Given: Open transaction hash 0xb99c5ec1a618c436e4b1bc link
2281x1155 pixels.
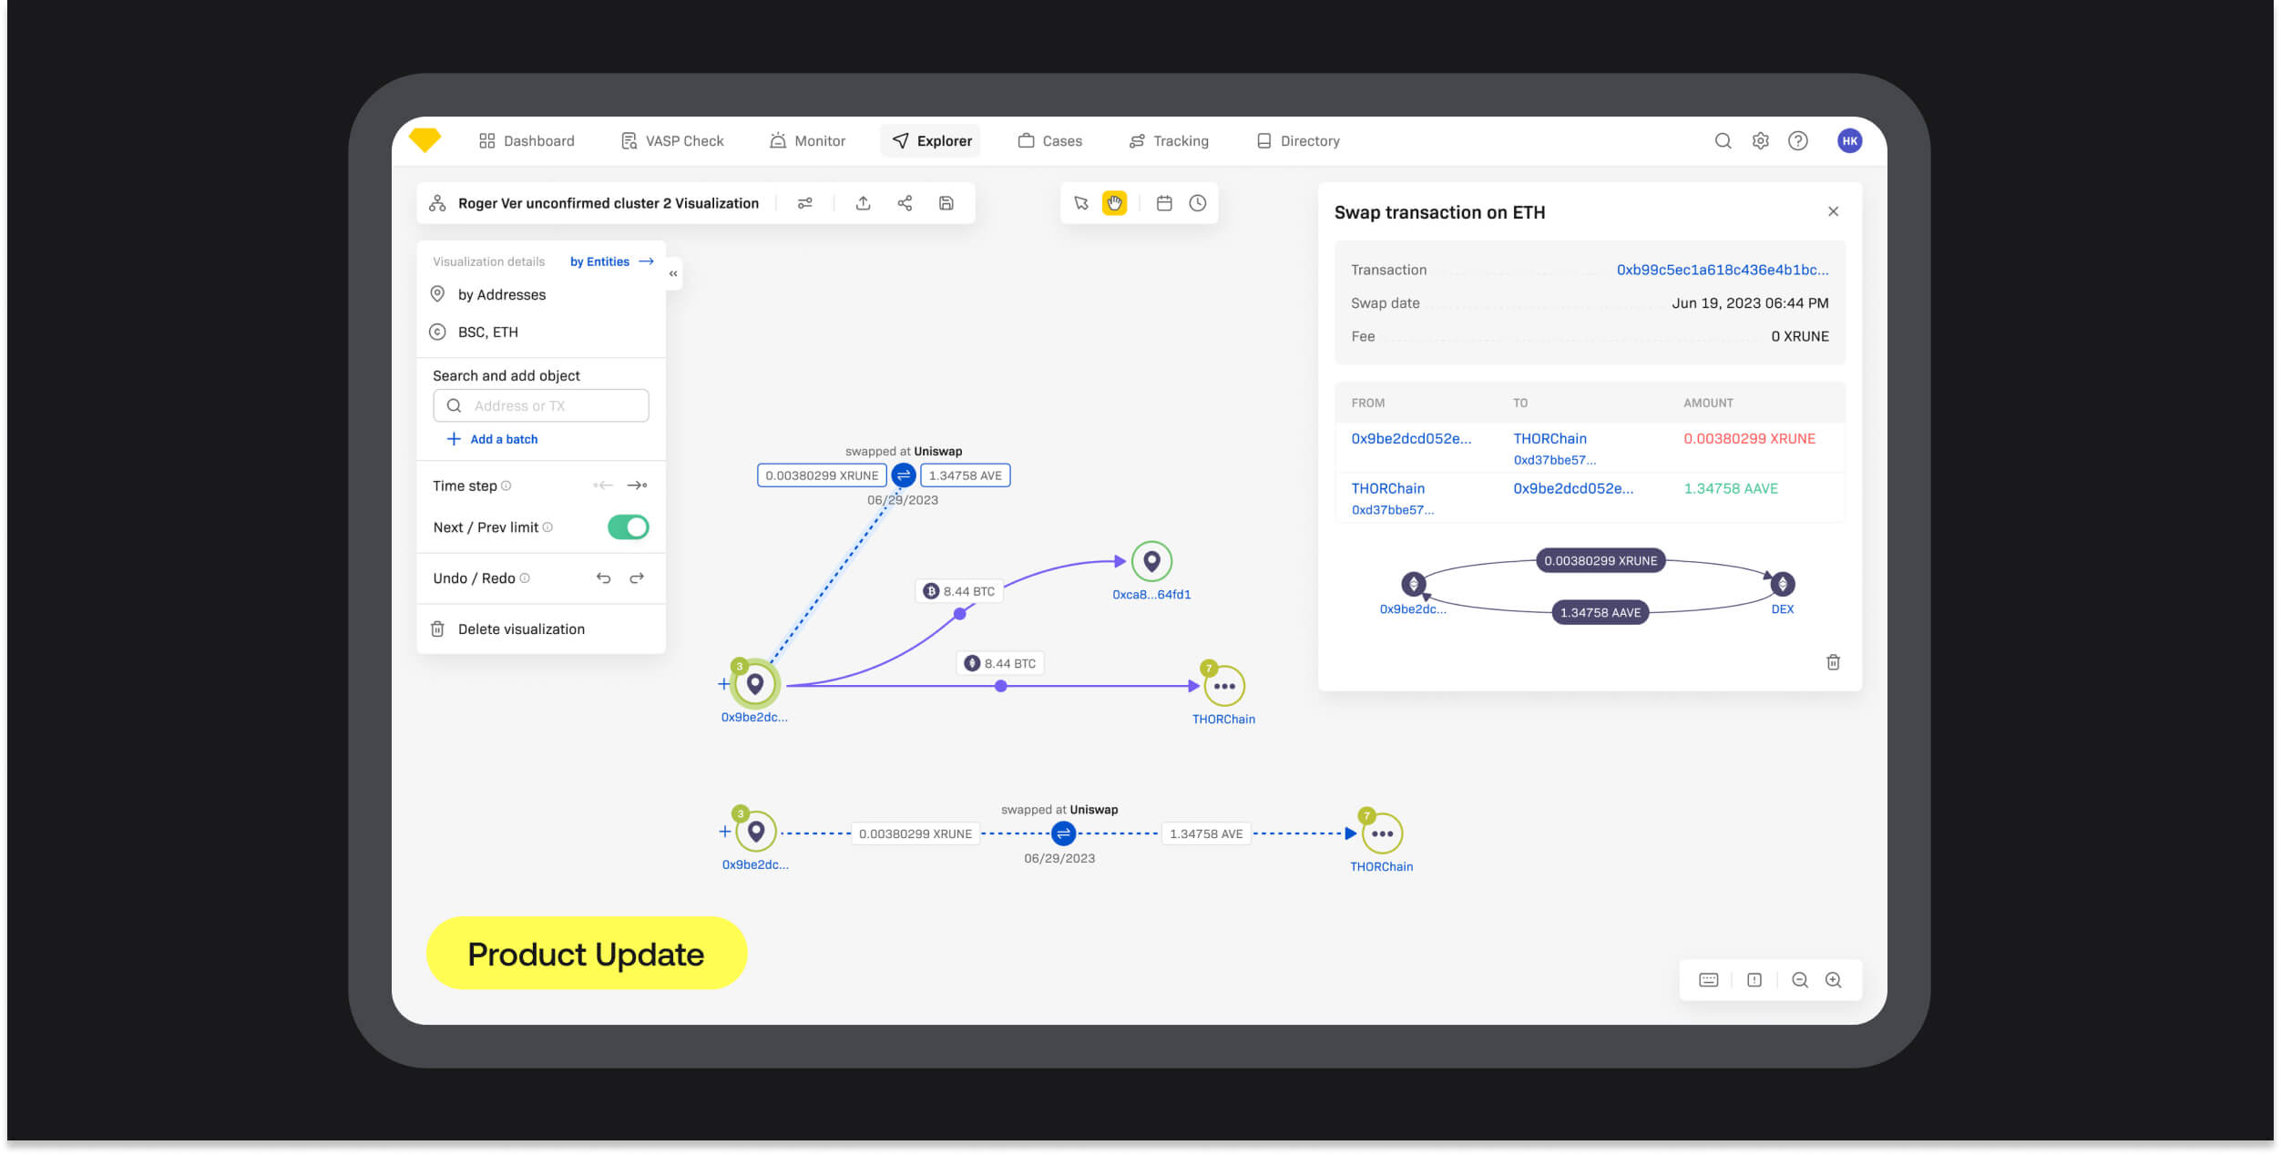Looking at the screenshot, I should point(1723,271).
